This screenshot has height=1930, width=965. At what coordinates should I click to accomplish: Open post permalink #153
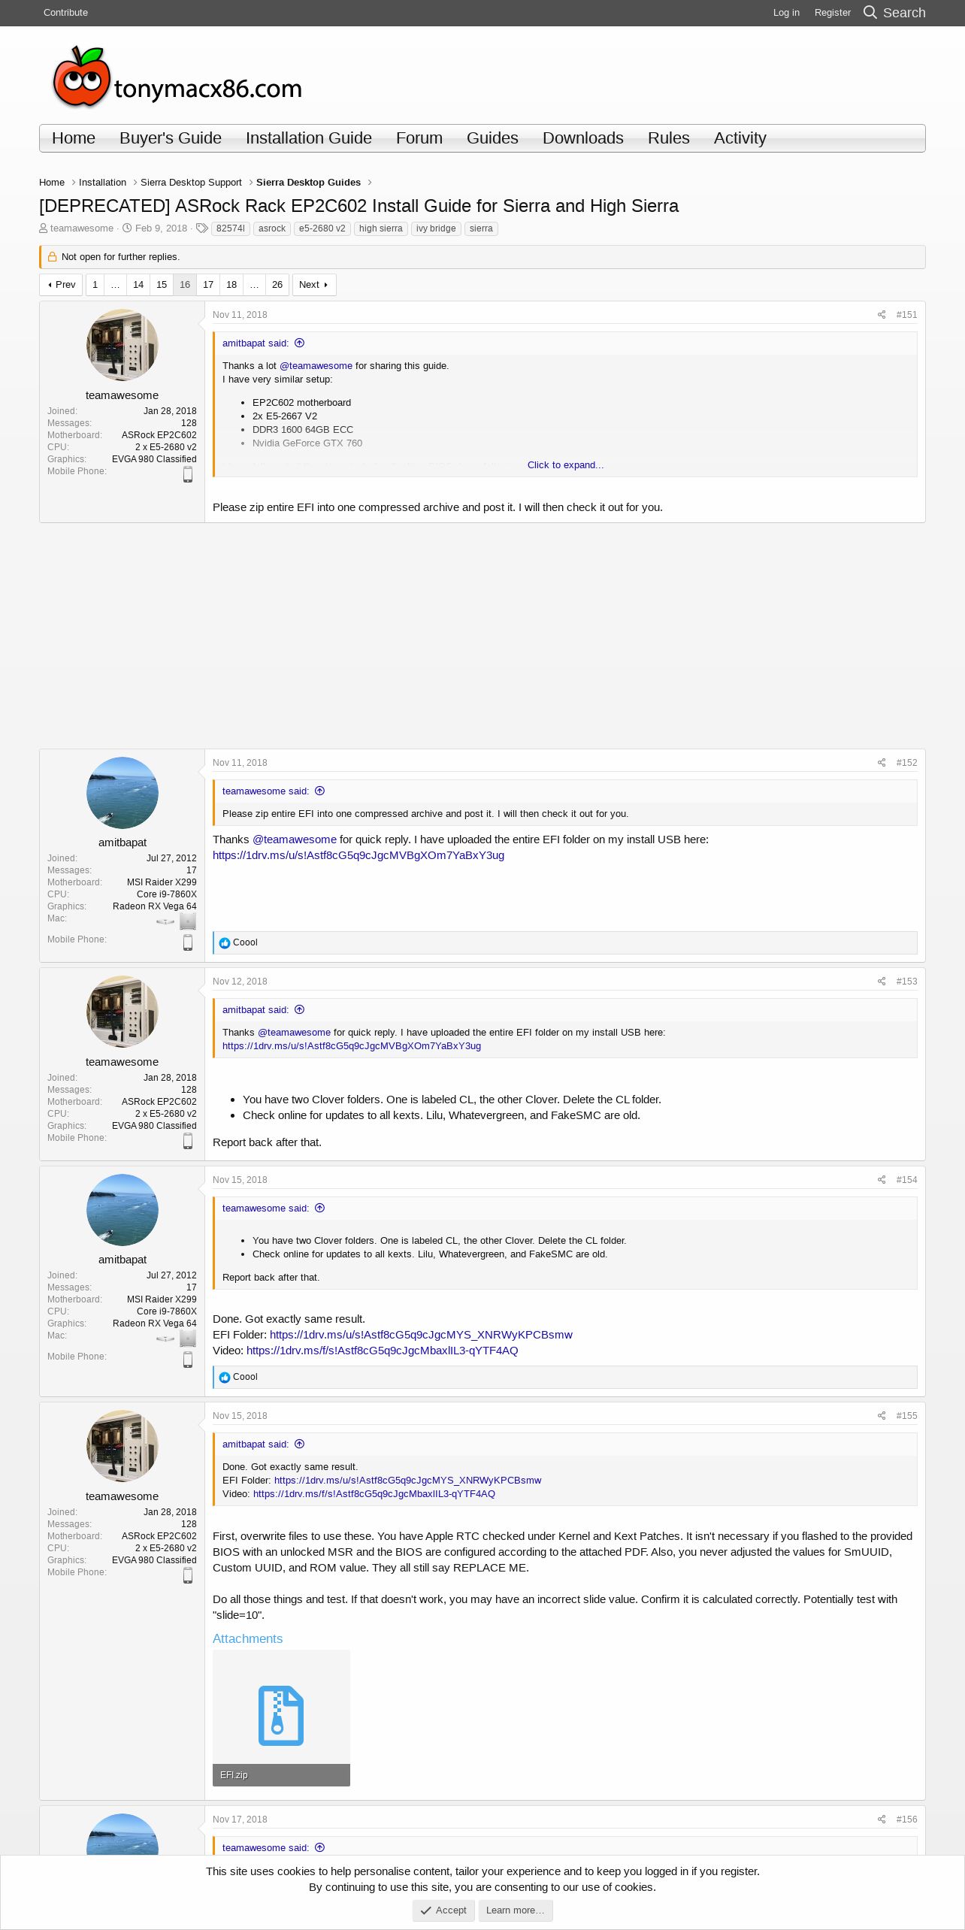pos(906,982)
